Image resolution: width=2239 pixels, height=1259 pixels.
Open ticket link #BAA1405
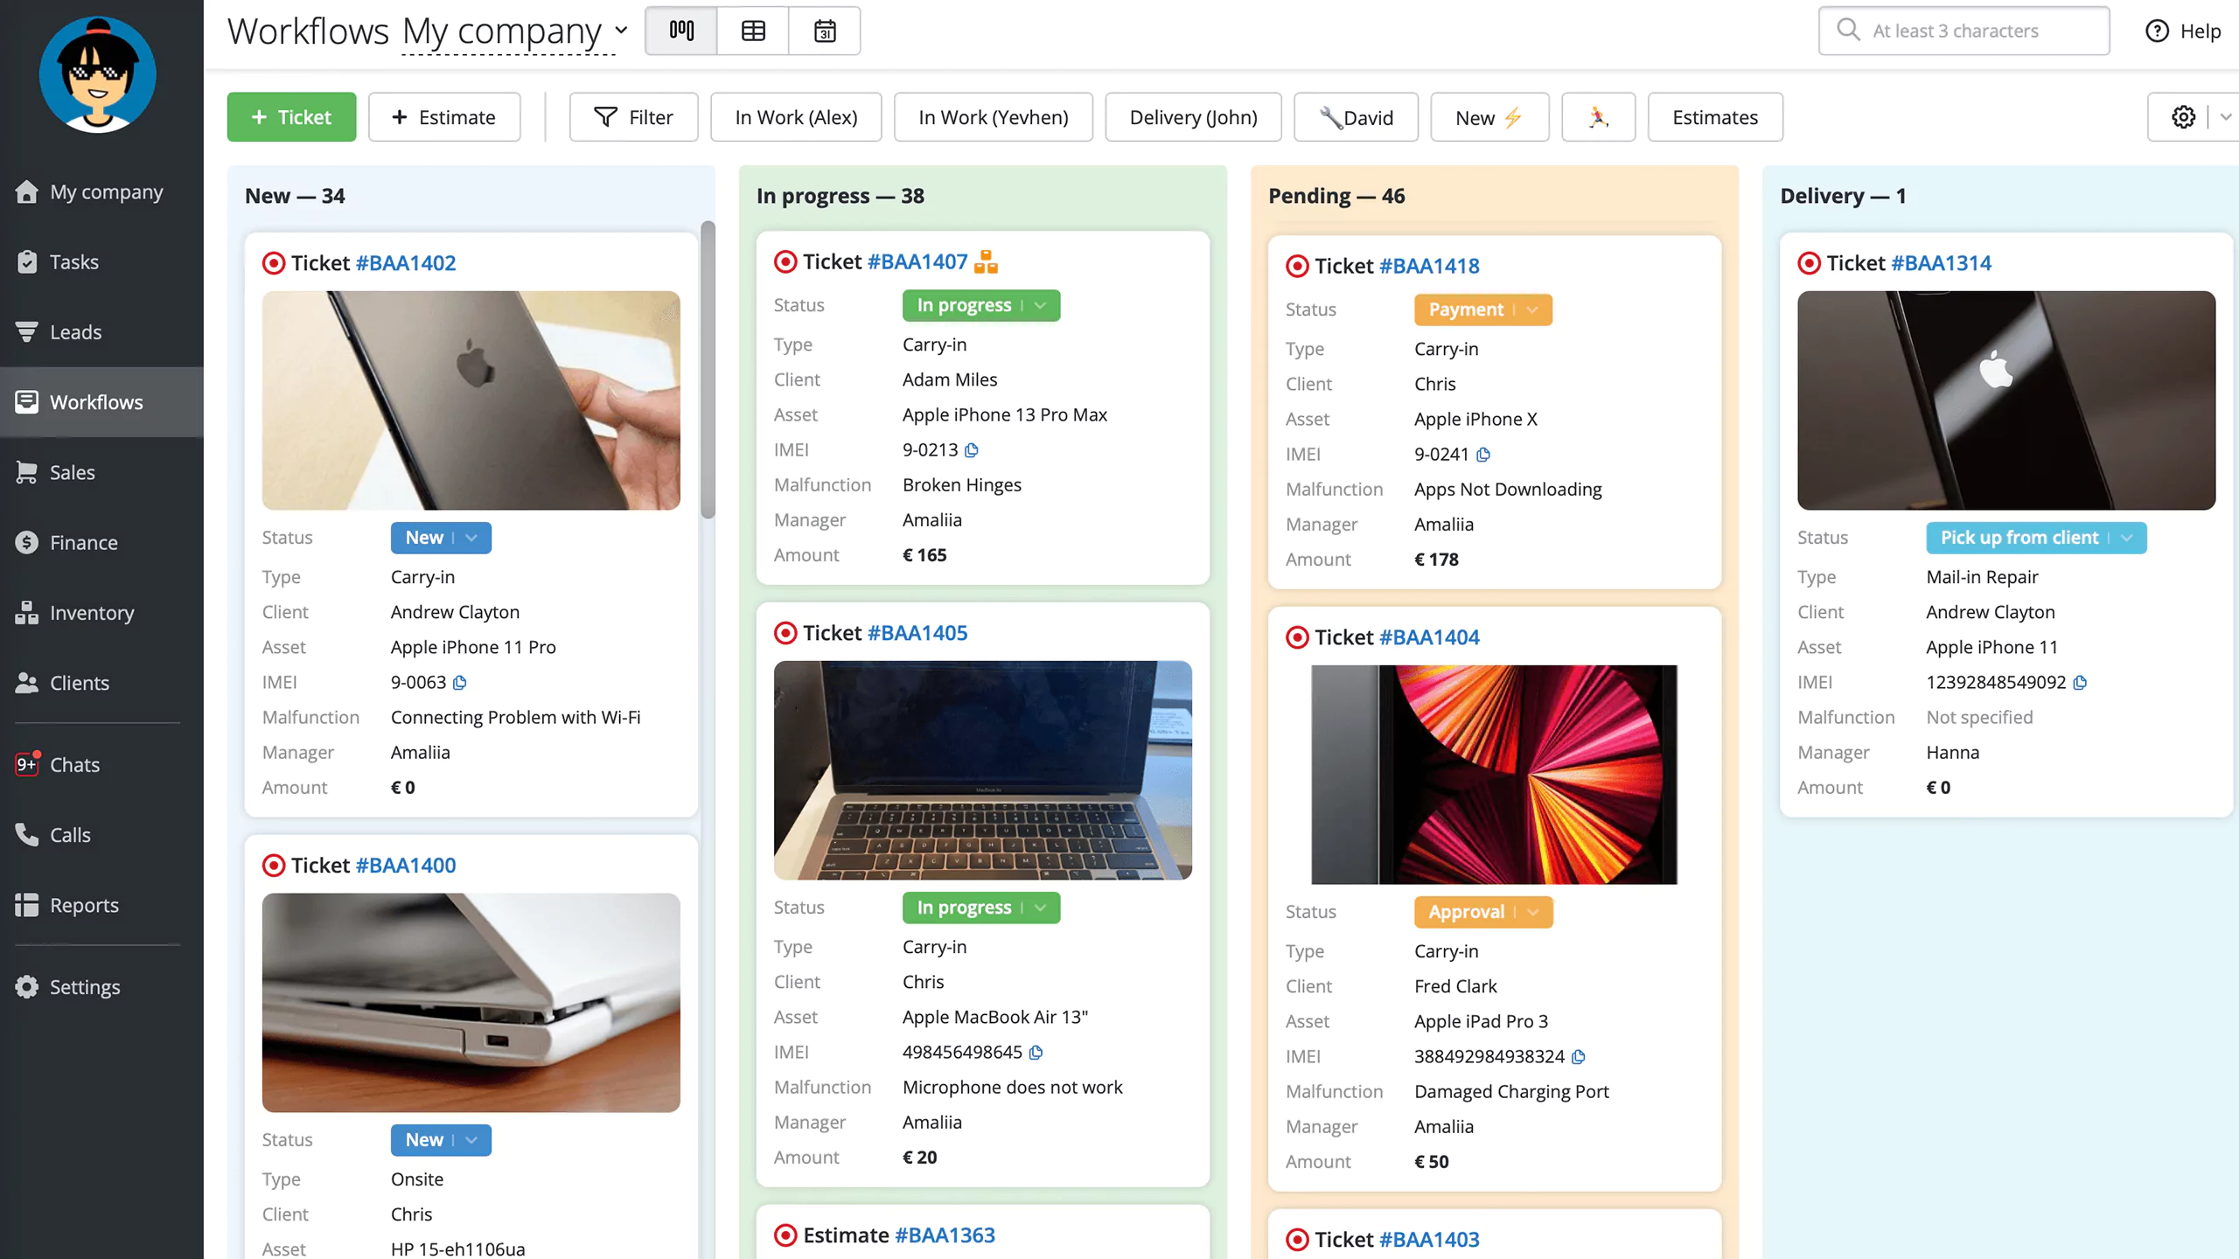[917, 633]
